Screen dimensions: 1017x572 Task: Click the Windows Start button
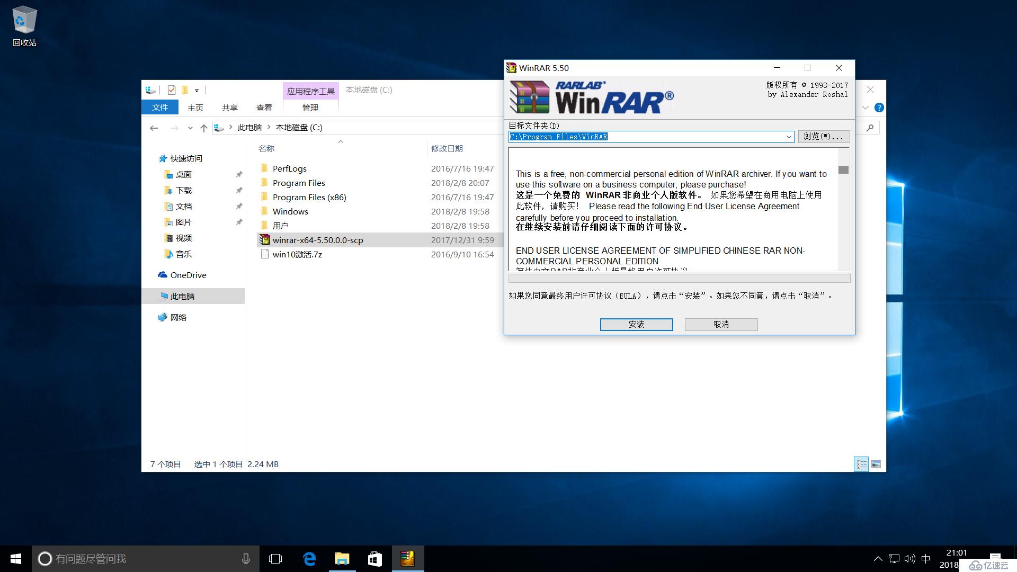tap(15, 559)
